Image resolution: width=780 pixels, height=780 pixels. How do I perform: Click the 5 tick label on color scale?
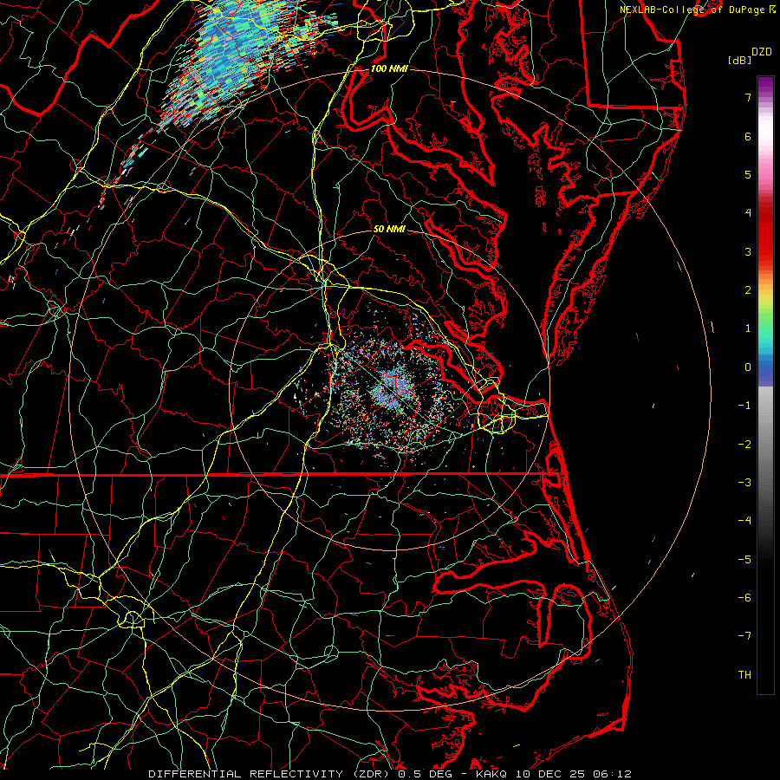pos(748,174)
